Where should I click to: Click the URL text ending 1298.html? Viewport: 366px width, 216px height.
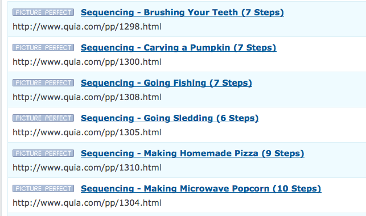pos(87,27)
